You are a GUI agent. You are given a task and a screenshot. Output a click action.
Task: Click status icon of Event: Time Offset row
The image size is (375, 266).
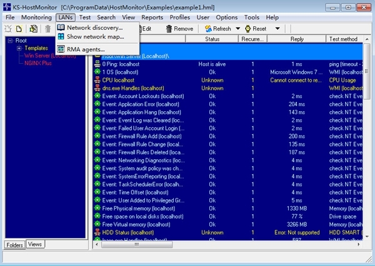[x=97, y=192]
